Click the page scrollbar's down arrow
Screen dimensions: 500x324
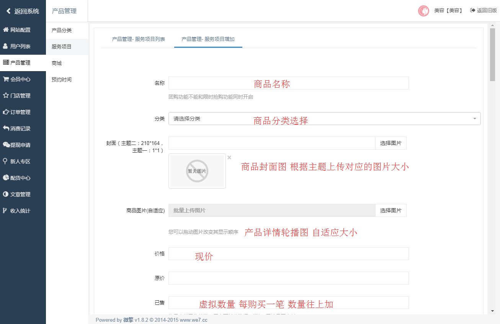coord(492,311)
